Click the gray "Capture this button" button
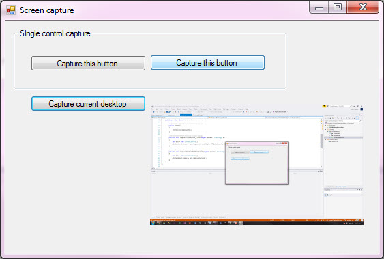This screenshot has height=259, width=384. pos(88,64)
